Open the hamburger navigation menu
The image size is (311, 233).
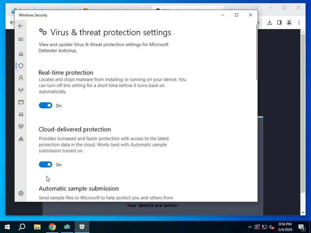click(x=21, y=39)
